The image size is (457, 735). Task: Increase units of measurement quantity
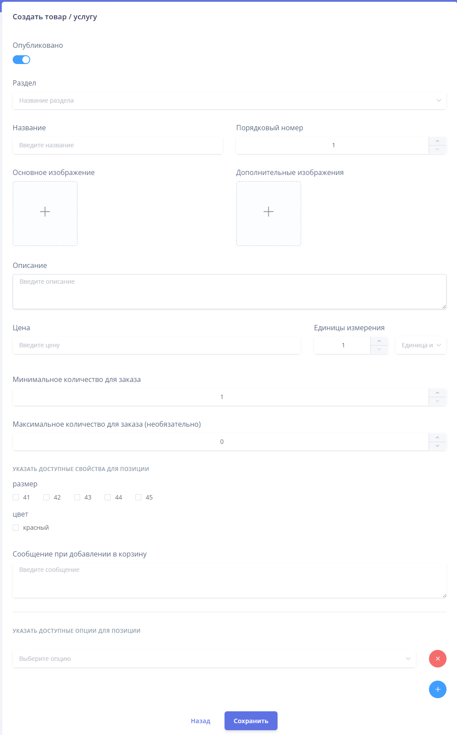coord(379,341)
